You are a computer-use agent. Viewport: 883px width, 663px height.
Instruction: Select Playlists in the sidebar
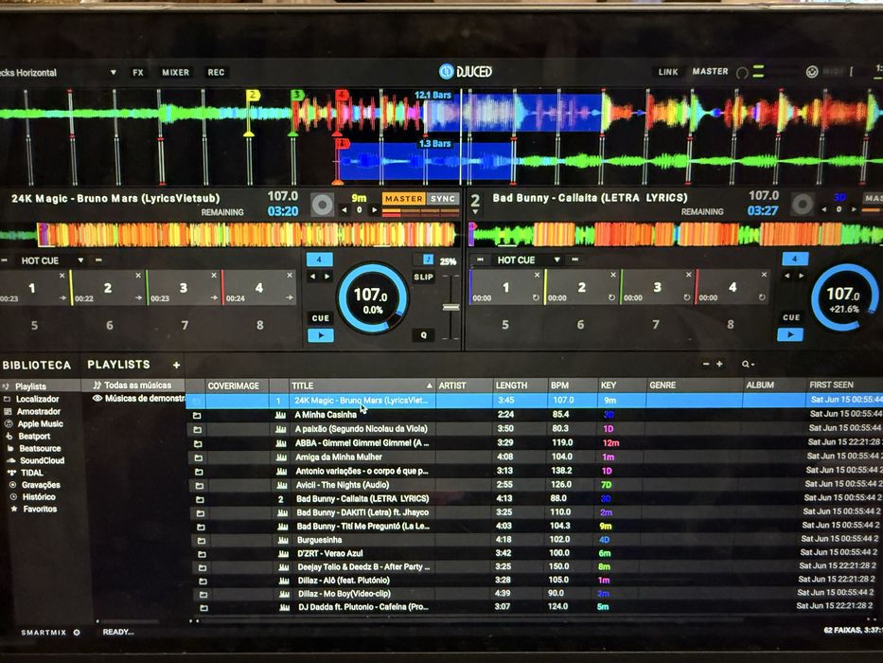[x=30, y=386]
